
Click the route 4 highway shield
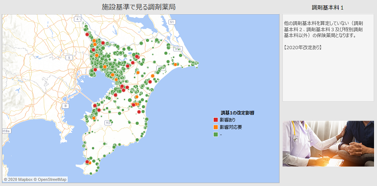pyautogui.click(x=77, y=19)
